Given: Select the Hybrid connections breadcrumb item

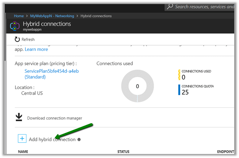Looking at the screenshot, I should pyautogui.click(x=96, y=16).
